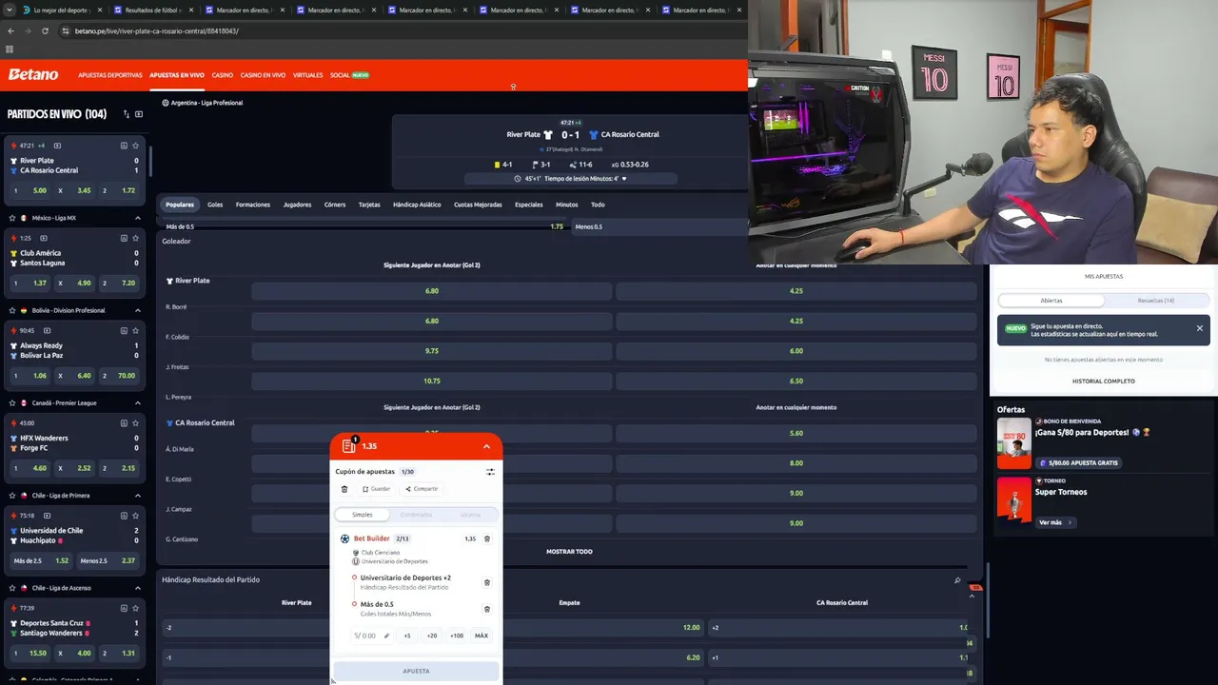Open Casino en Vivo menu item
1218x685 pixels.
pos(263,75)
